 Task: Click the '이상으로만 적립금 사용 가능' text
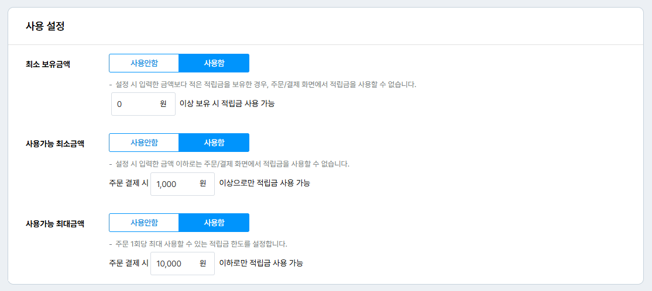[x=265, y=183]
